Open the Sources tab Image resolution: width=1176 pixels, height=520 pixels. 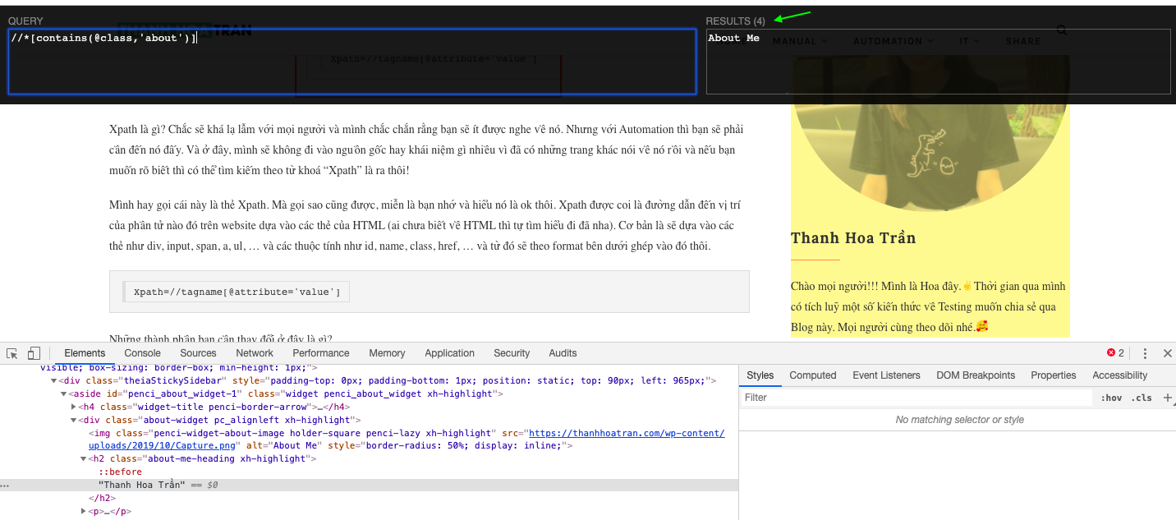(x=198, y=353)
